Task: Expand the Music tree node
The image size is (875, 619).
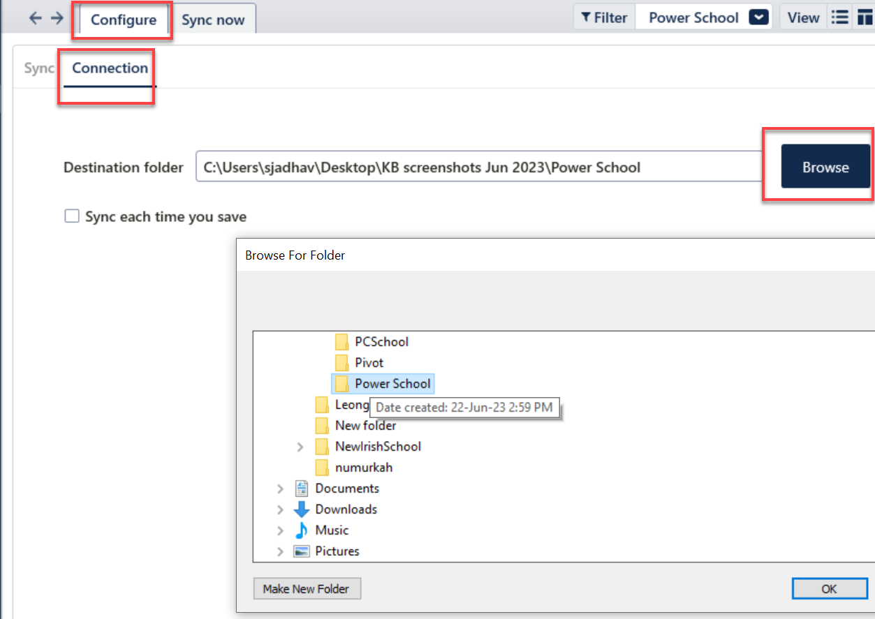Action: pyautogui.click(x=280, y=530)
